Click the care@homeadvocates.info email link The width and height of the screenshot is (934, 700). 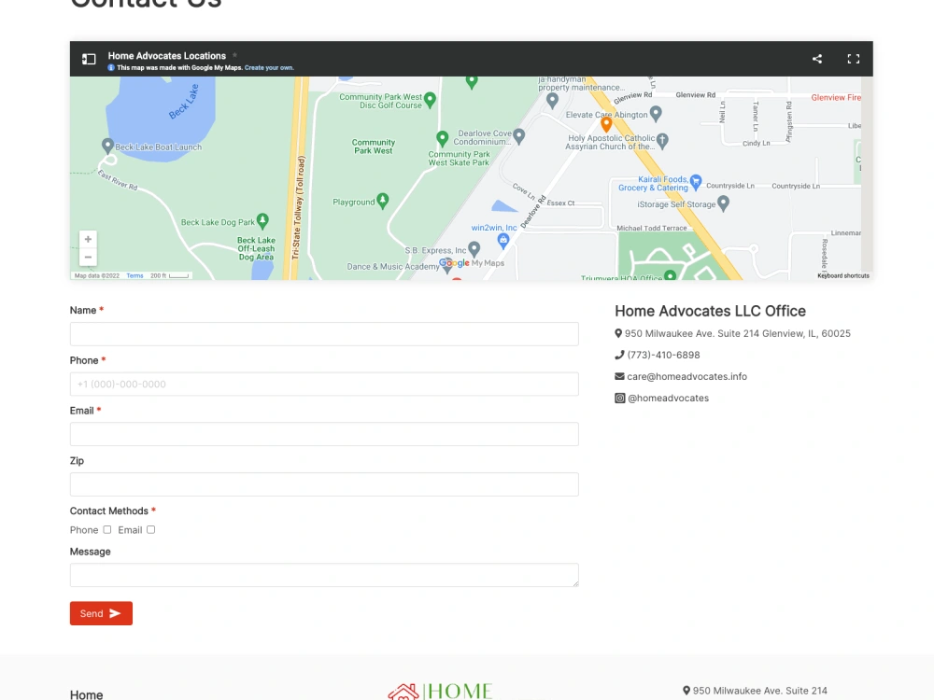pos(686,376)
